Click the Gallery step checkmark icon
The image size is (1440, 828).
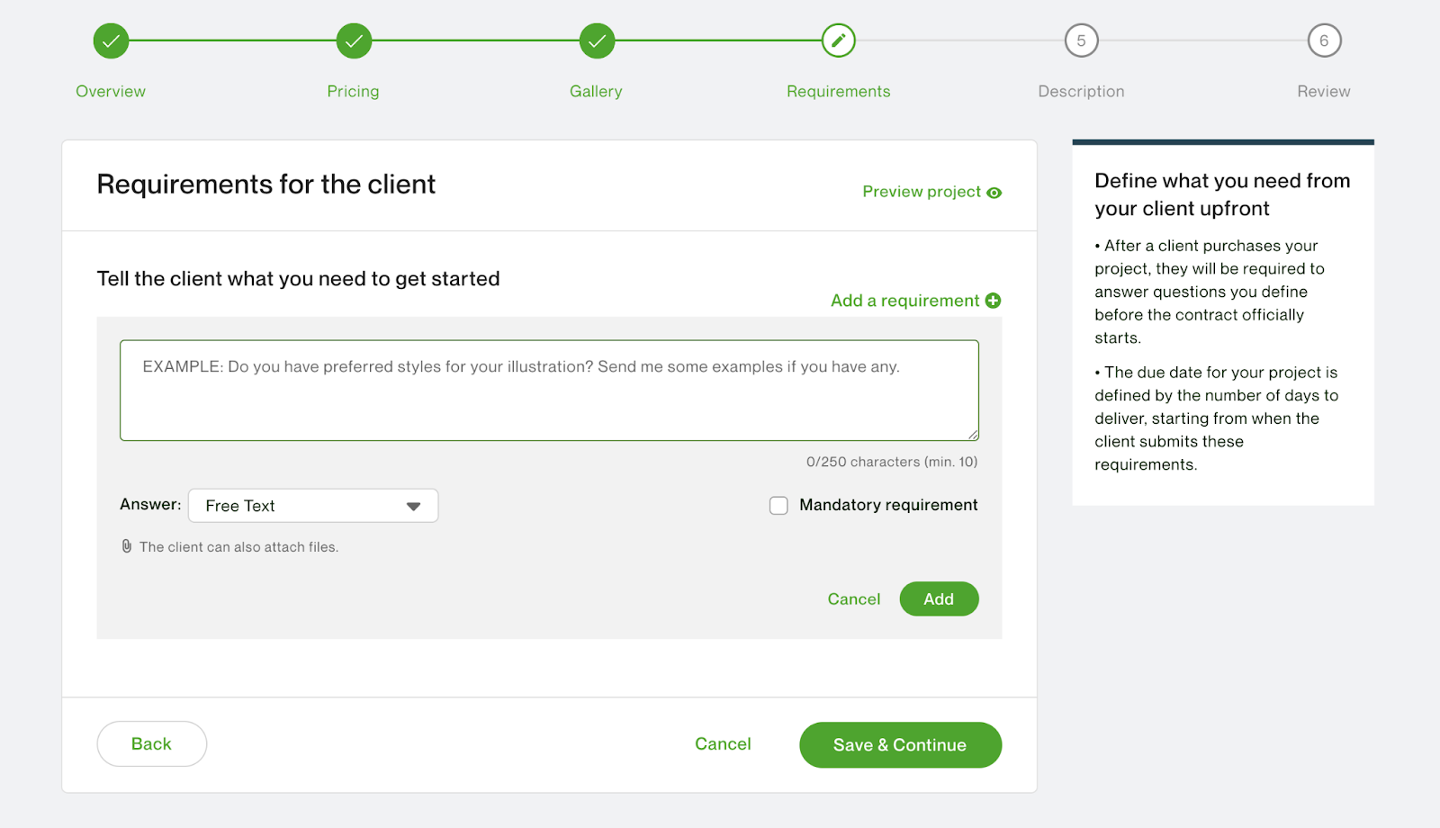597,40
